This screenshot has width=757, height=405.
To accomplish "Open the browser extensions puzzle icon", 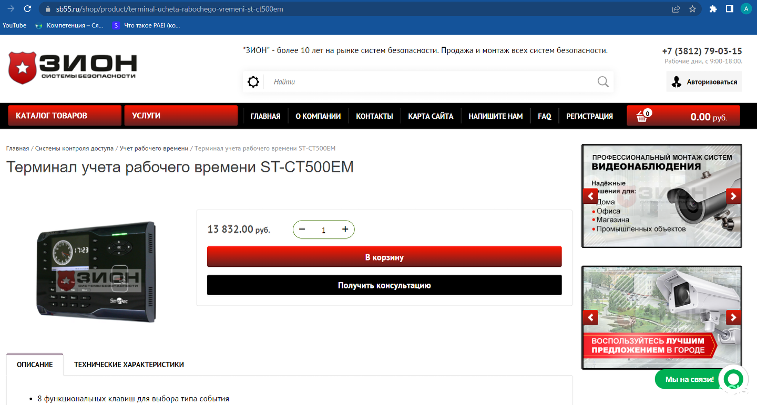I will 713,9.
